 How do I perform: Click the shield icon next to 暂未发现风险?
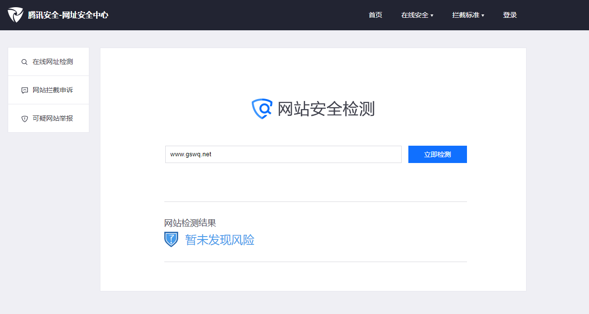pos(171,239)
